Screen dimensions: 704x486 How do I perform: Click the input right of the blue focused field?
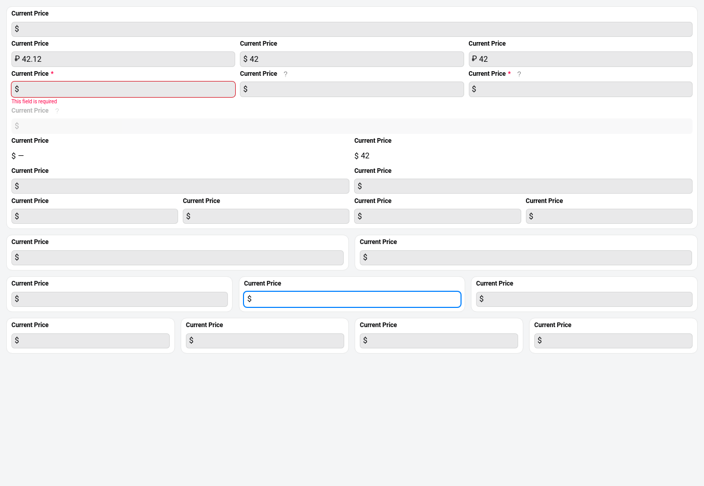584,299
